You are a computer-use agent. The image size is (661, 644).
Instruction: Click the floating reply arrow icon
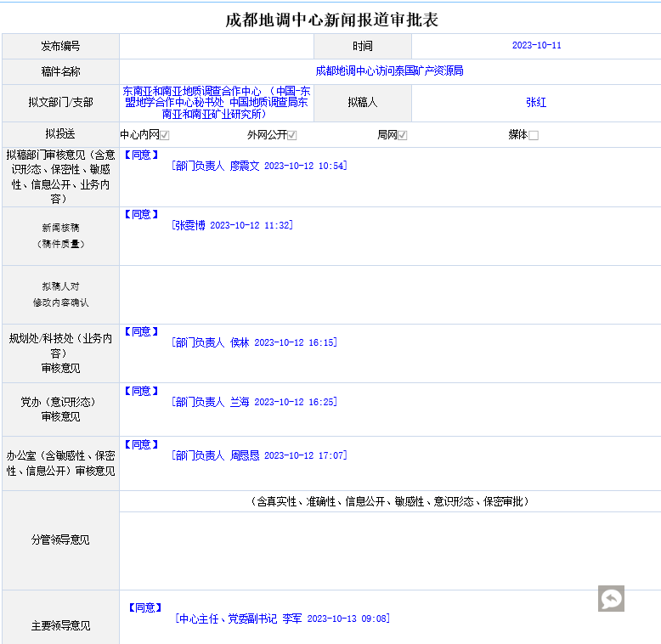point(610,598)
